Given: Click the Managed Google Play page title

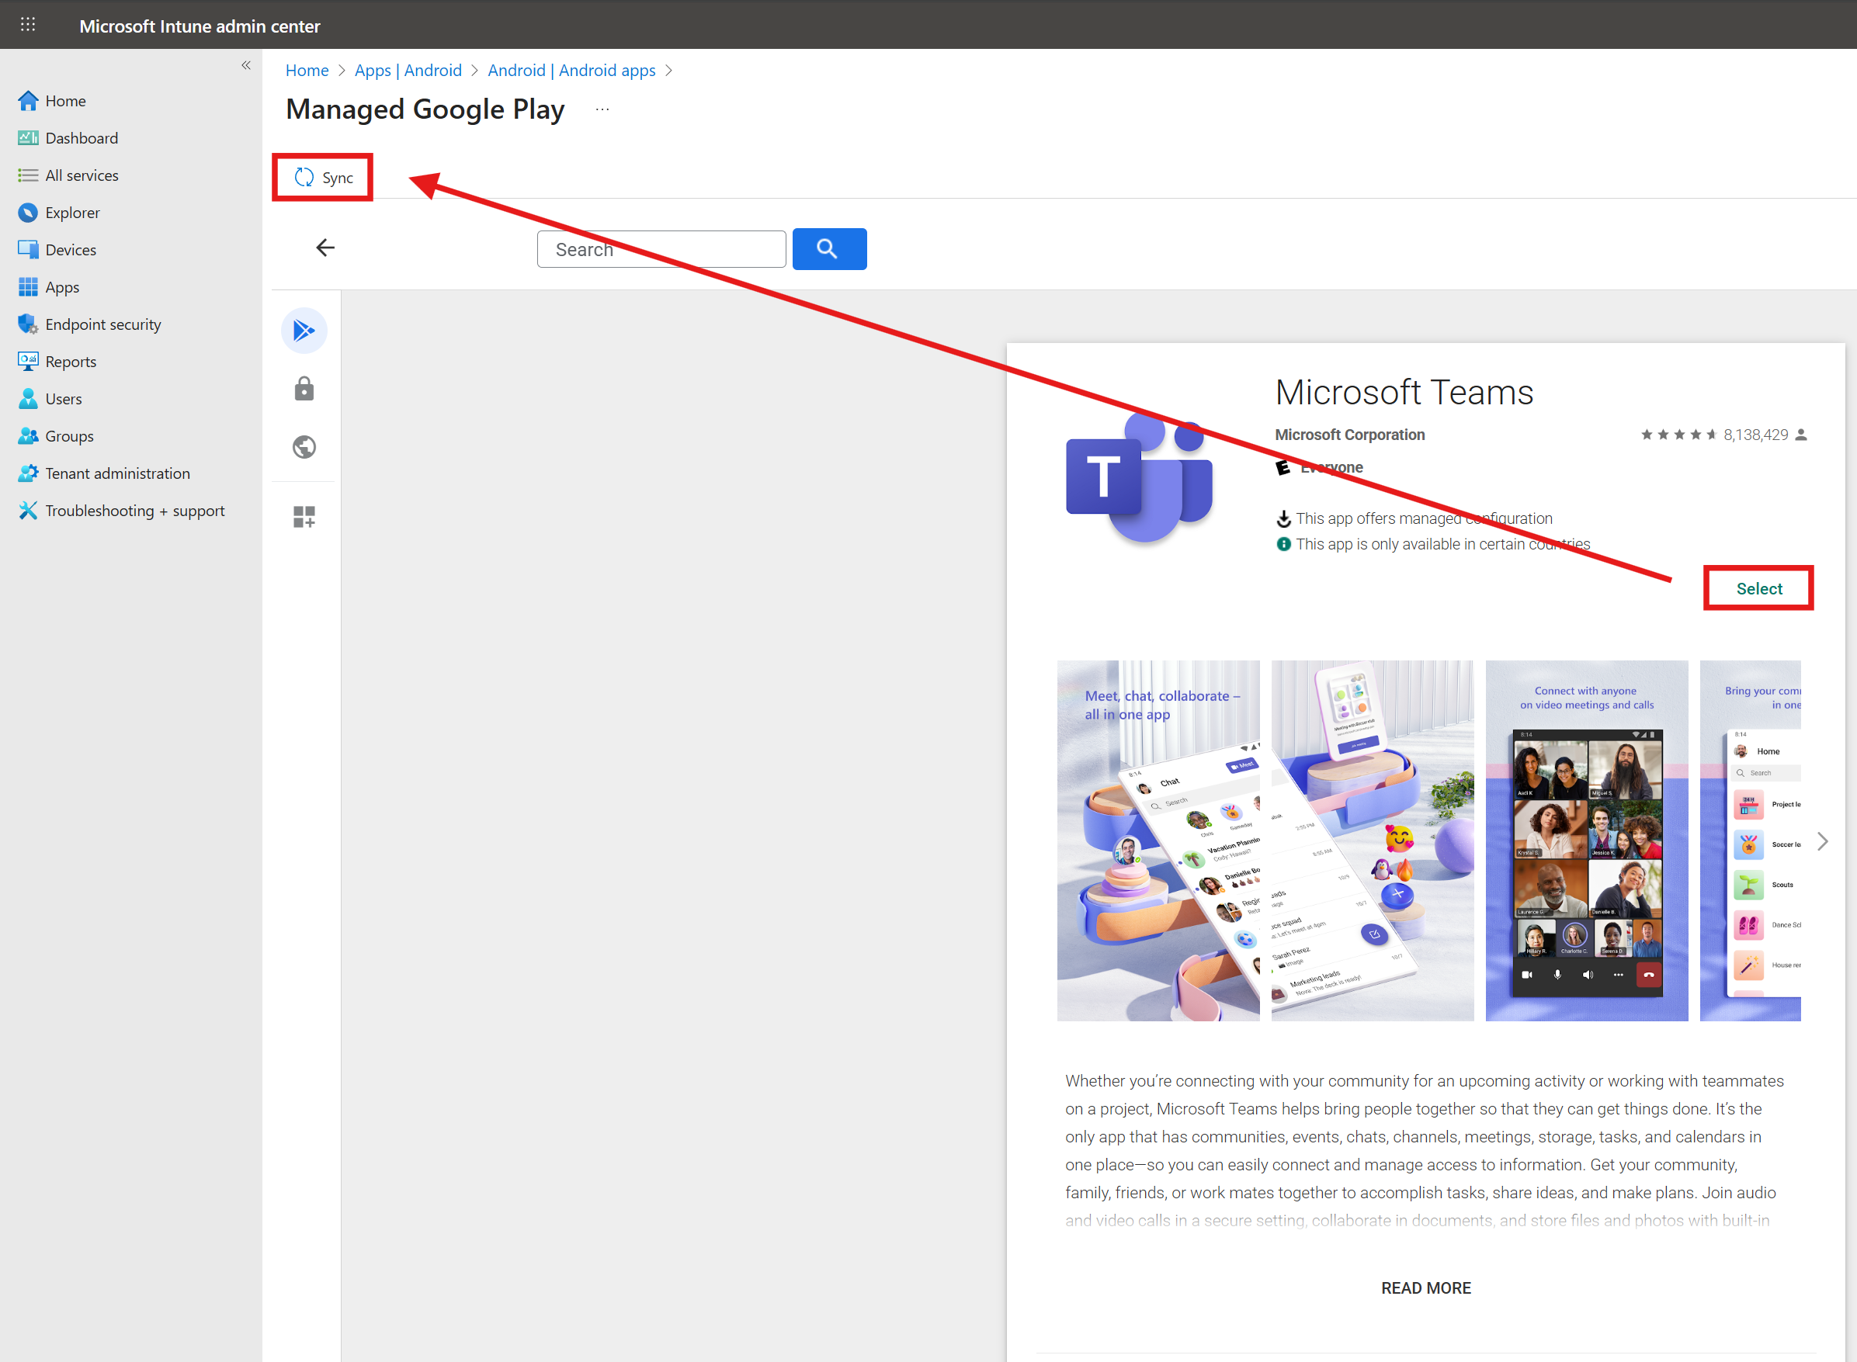Looking at the screenshot, I should click(425, 109).
